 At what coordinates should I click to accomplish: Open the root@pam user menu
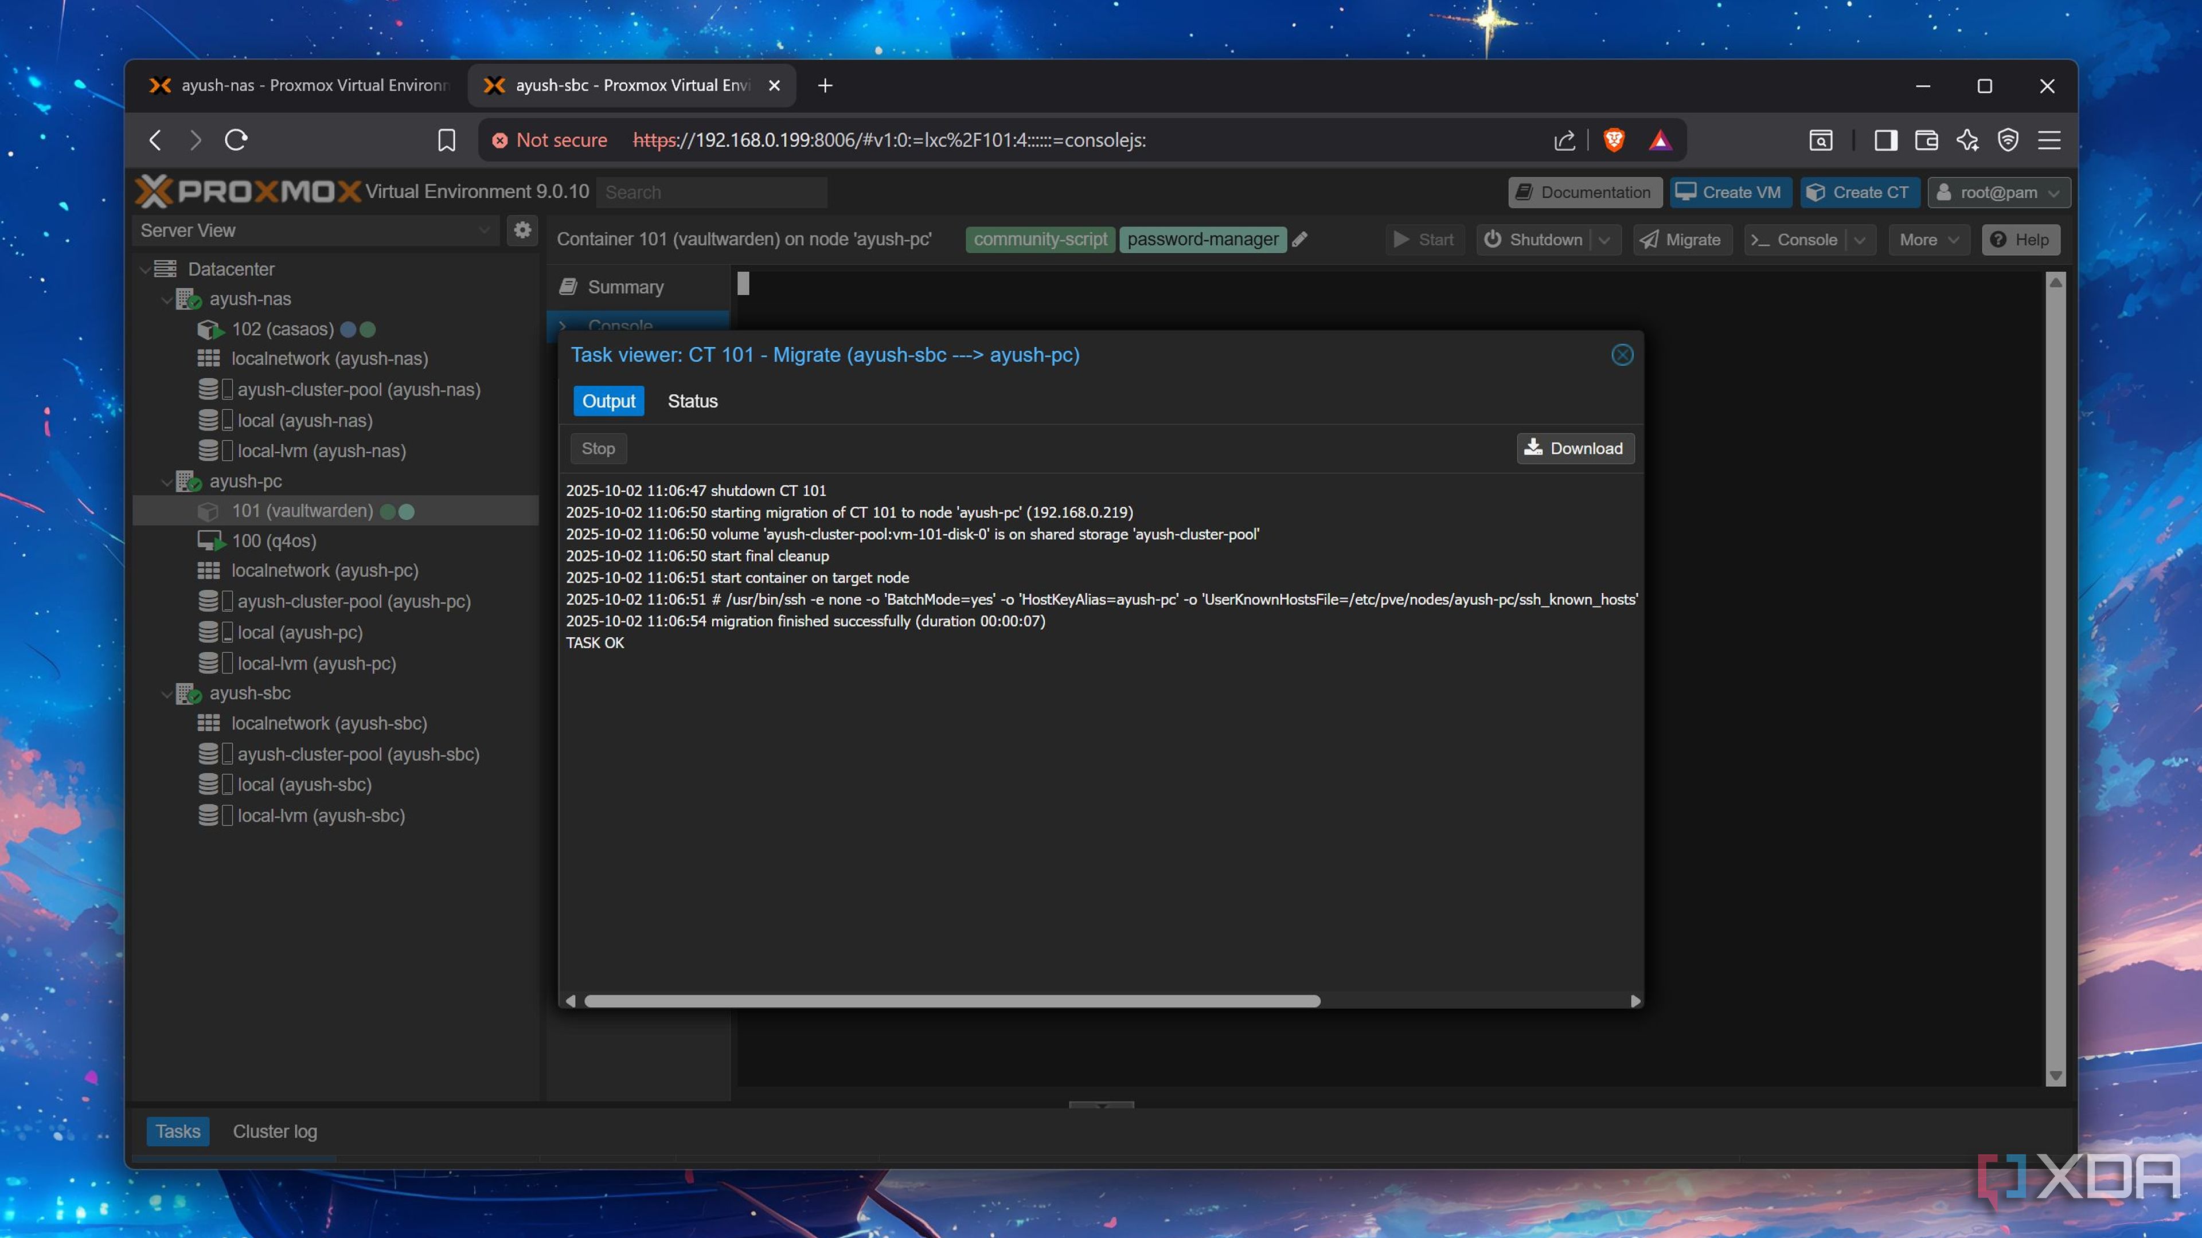(1998, 192)
